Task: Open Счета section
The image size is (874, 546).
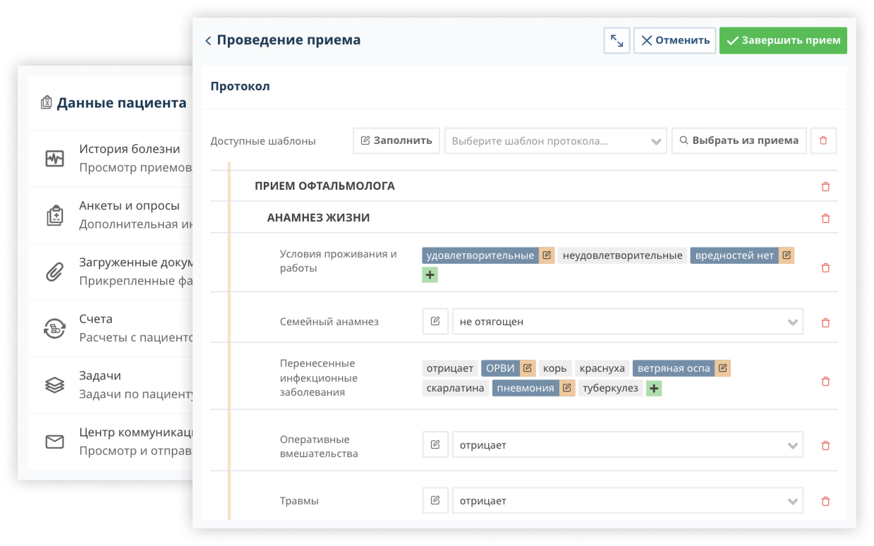Action: tap(110, 328)
